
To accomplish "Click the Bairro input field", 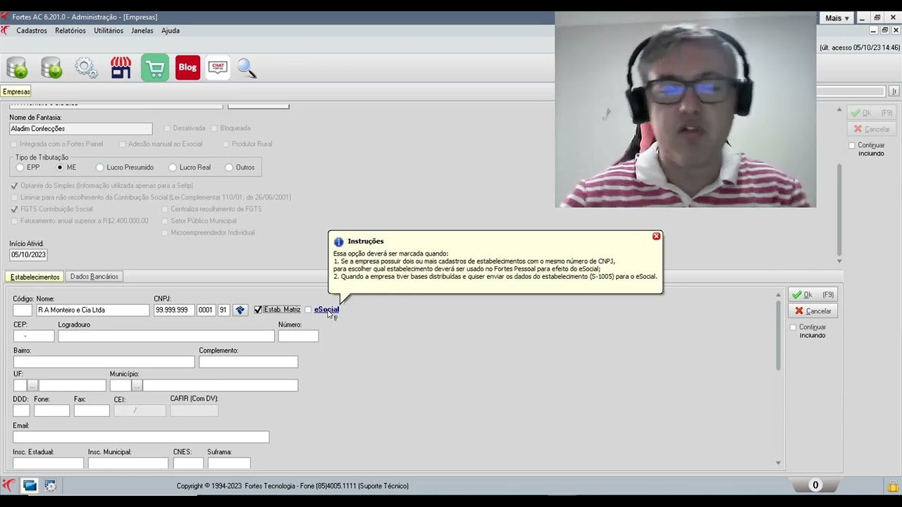I will pos(104,362).
